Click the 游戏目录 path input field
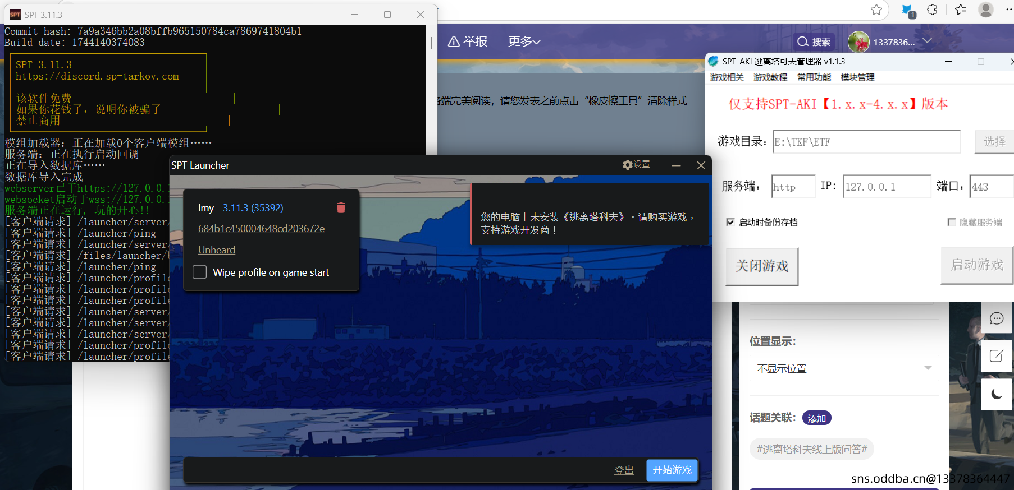This screenshot has height=490, width=1014. (867, 142)
